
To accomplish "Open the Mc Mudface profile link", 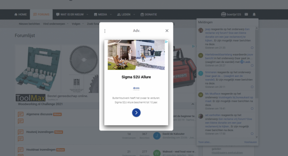I will (x=213, y=94).
